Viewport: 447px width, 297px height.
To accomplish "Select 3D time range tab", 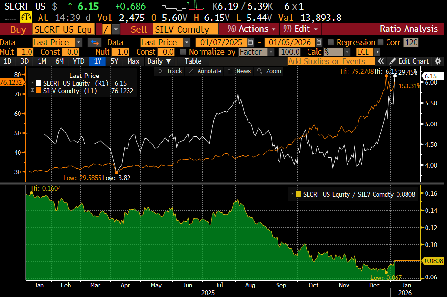I will 25,61.
